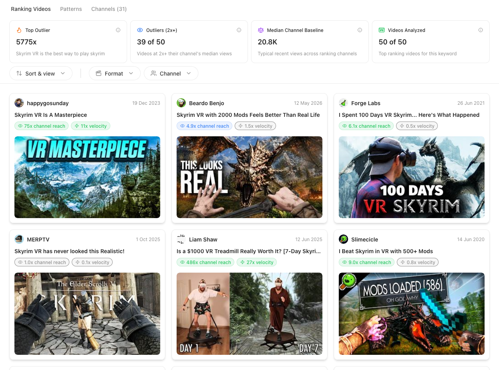The height and width of the screenshot is (370, 499).
Task: Click the 0.1x velocity badge
Action: click(92, 262)
